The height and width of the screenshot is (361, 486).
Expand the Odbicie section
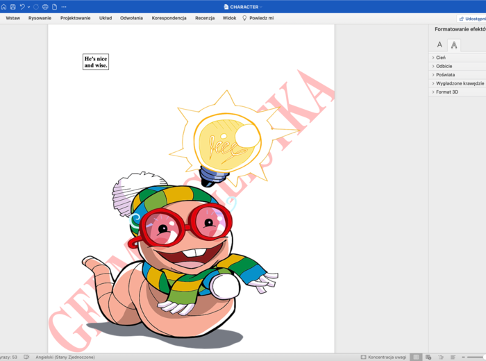444,66
